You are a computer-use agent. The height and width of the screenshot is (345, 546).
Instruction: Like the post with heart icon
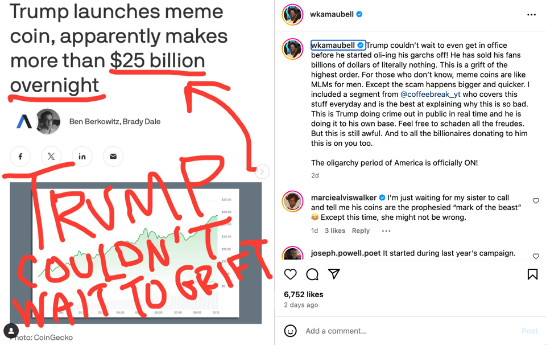pyautogui.click(x=291, y=274)
